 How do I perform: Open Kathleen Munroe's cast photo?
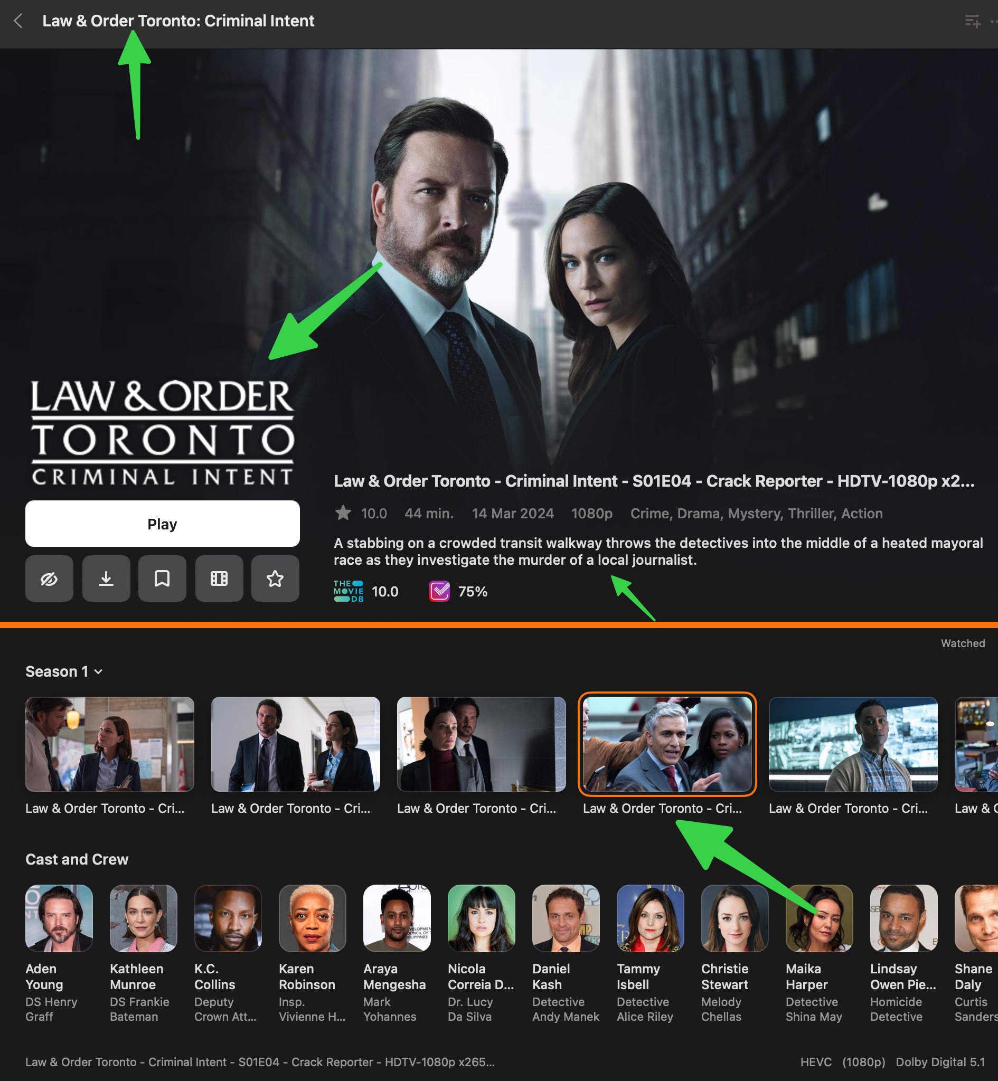pyautogui.click(x=143, y=918)
